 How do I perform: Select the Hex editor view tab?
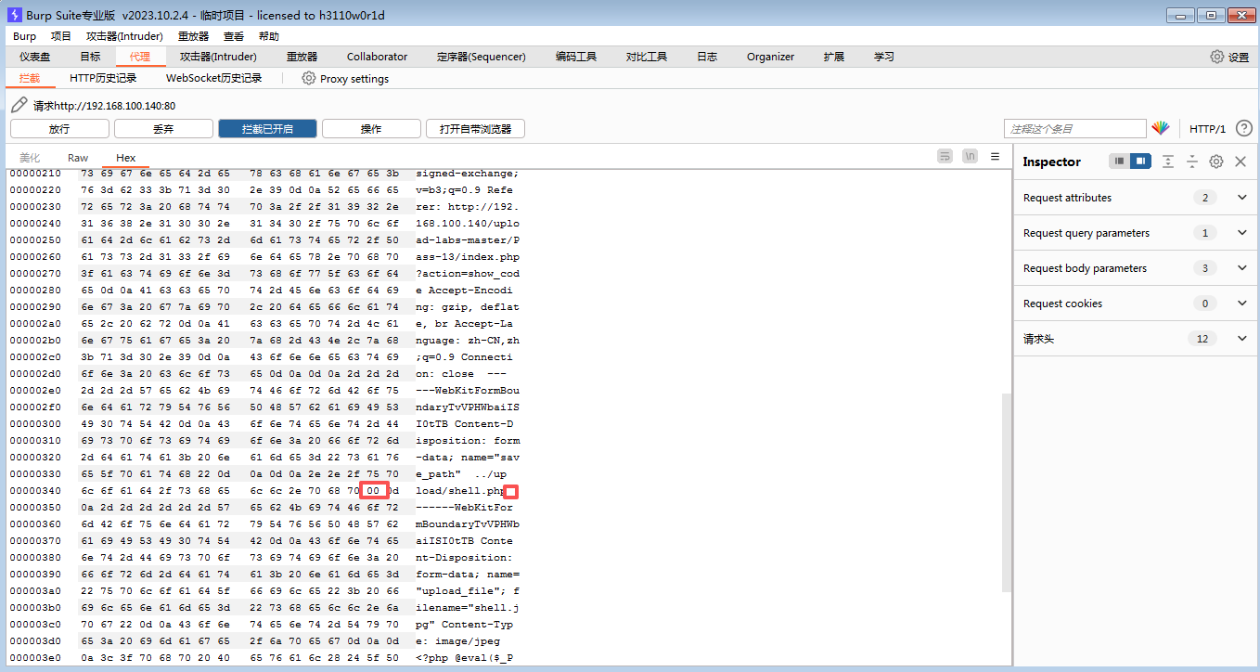click(x=126, y=158)
